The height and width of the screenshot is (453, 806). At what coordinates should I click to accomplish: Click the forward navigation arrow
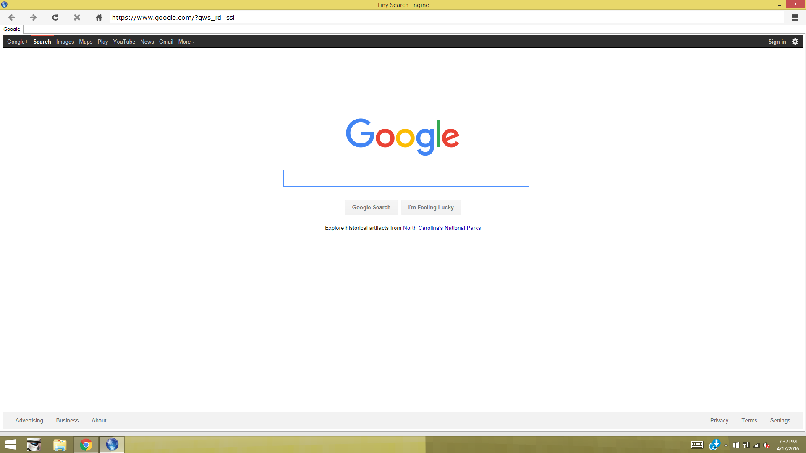(x=33, y=17)
